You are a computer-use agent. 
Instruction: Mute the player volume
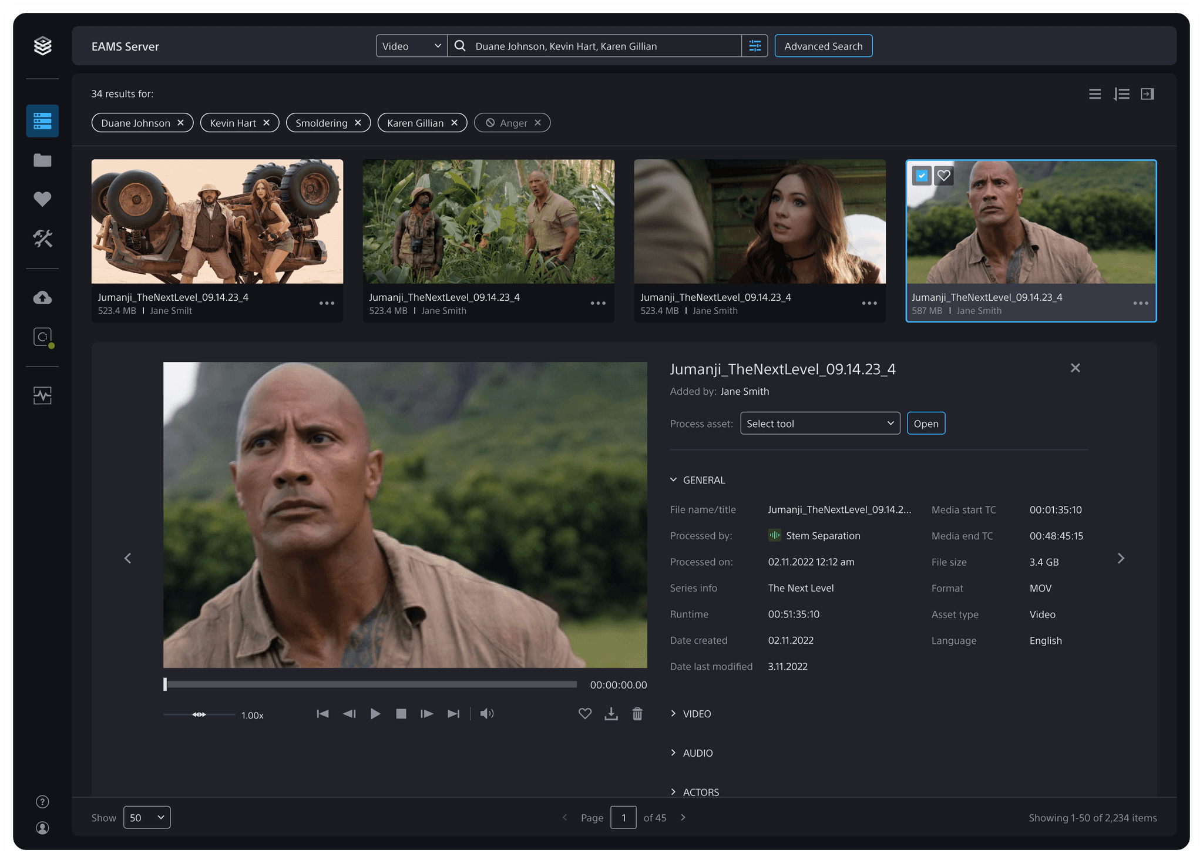tap(487, 714)
